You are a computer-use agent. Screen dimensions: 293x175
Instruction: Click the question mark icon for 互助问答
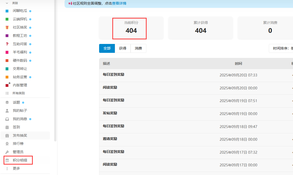point(7,44)
